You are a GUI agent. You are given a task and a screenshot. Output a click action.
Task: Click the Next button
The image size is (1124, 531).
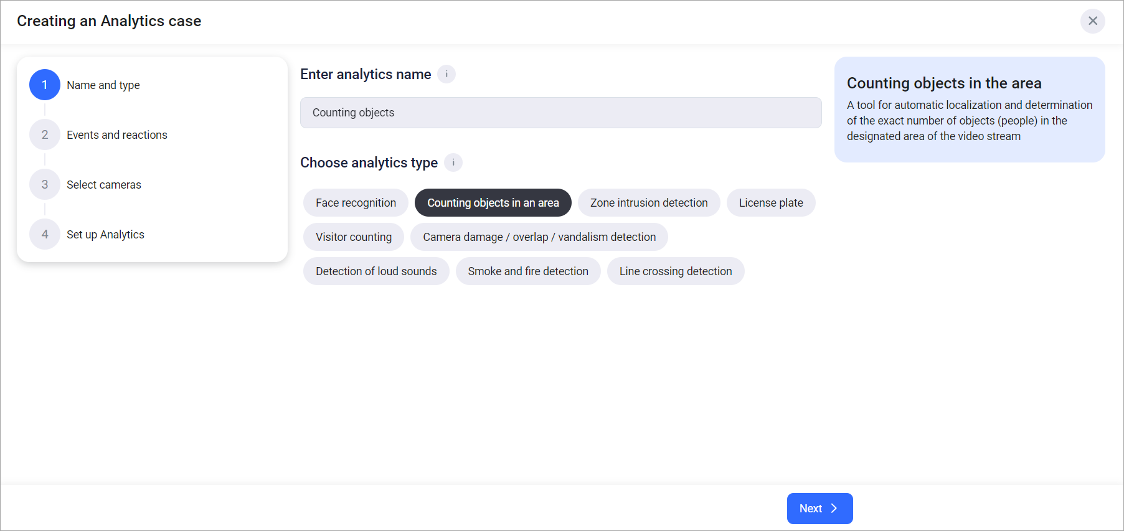click(x=819, y=509)
